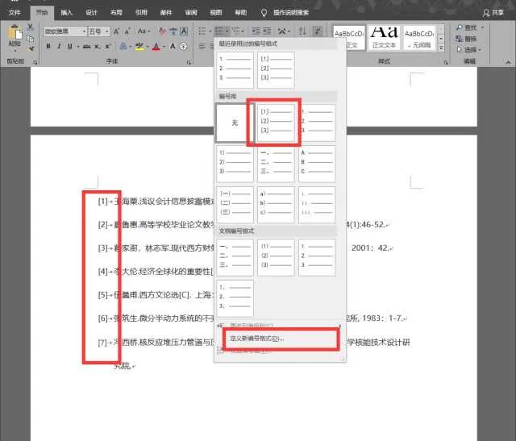Switch to the Design tab
The height and width of the screenshot is (441, 516).
[x=91, y=13]
